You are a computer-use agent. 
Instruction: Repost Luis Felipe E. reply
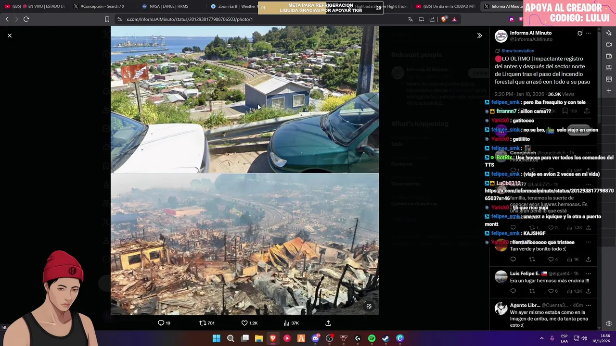(x=532, y=291)
